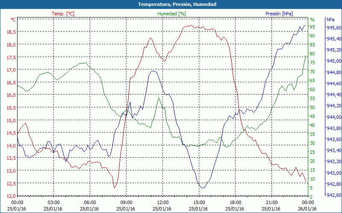Select the 35 humidity axis value
Screen dimensions: 342x213
[x=313, y=134]
